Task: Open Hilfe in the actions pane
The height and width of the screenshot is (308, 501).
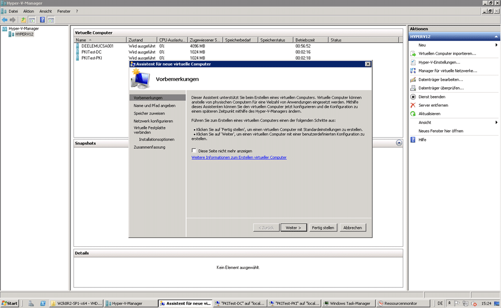Action: 422,140
